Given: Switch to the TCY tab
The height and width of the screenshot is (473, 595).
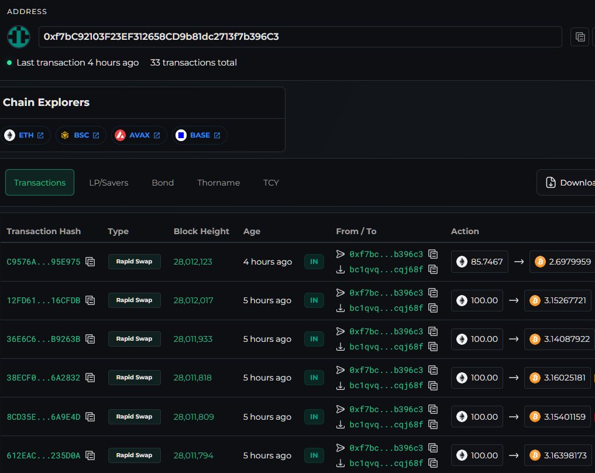Looking at the screenshot, I should [271, 183].
